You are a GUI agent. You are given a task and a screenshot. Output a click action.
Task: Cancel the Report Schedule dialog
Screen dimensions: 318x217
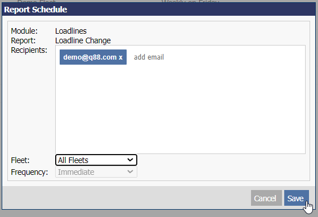266,198
